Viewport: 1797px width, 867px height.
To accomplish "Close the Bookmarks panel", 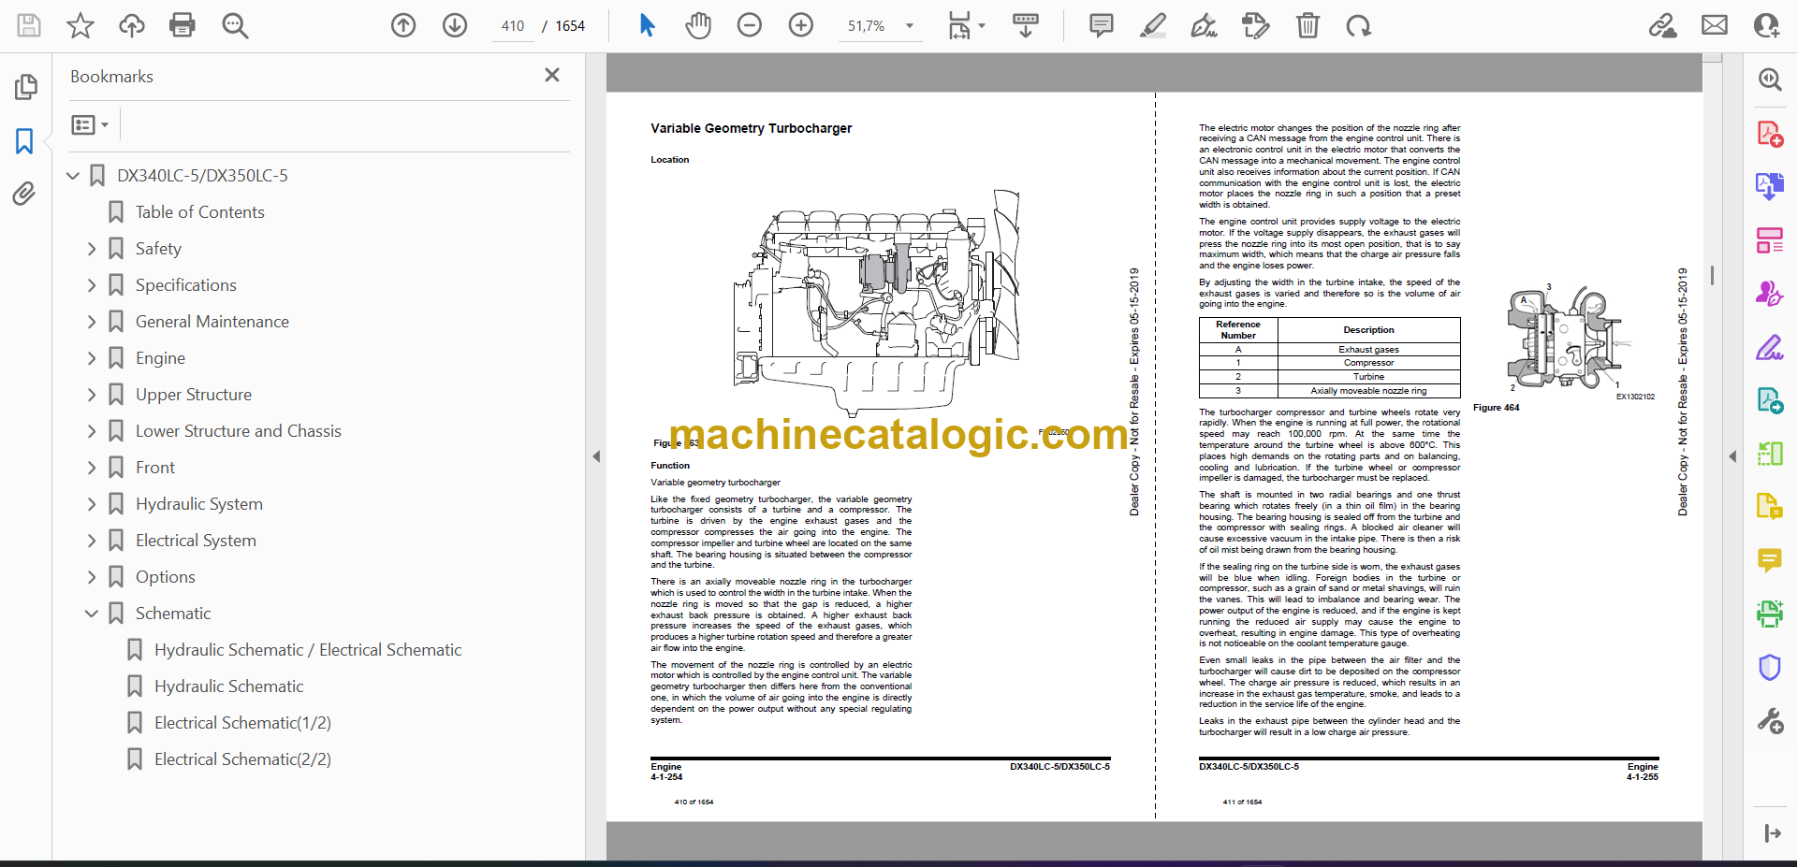I will 552,75.
